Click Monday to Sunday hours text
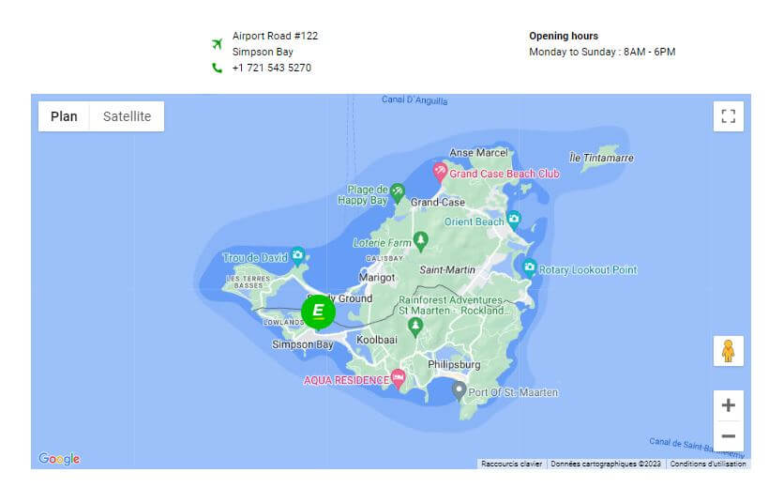This screenshot has height=503, width=784. tap(602, 52)
